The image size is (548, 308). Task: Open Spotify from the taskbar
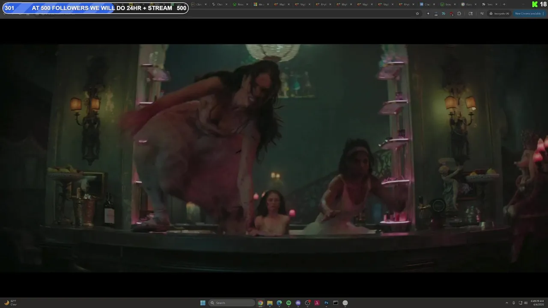(x=289, y=303)
